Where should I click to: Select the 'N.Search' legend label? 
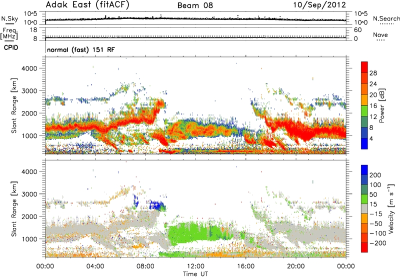click(386, 18)
